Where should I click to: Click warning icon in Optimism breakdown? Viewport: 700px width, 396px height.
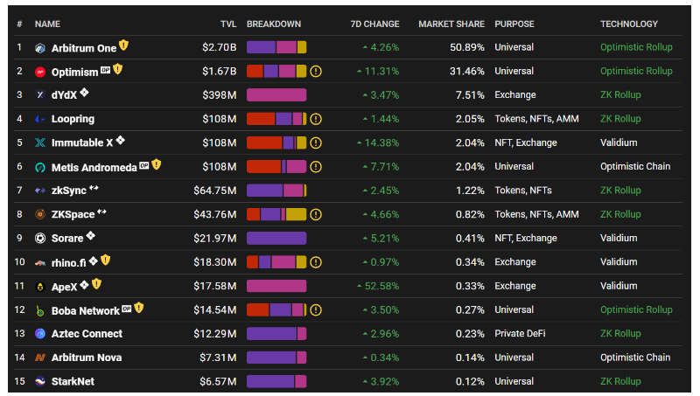pyautogui.click(x=316, y=72)
